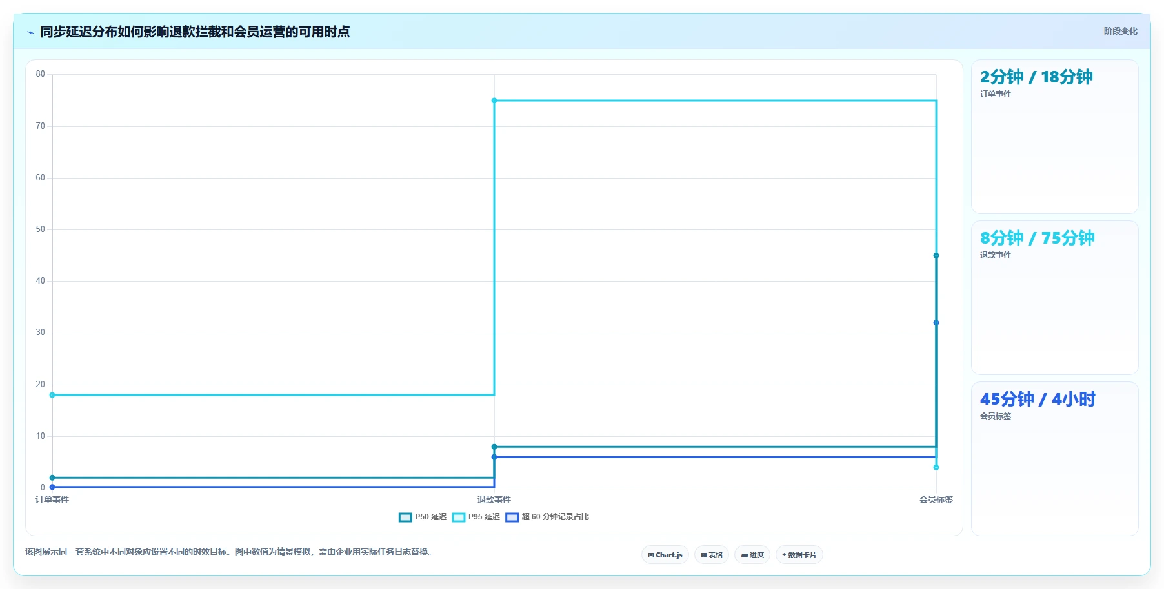Viewport: 1164px width, 589px height.
Task: Click the 阶段变化 label in the header
Action: click(x=1120, y=31)
